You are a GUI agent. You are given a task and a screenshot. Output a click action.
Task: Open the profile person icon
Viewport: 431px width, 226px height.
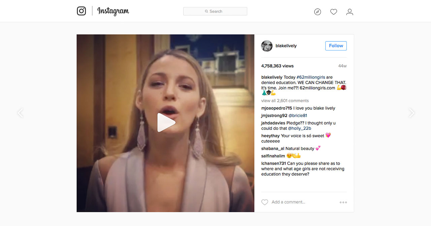point(350,12)
